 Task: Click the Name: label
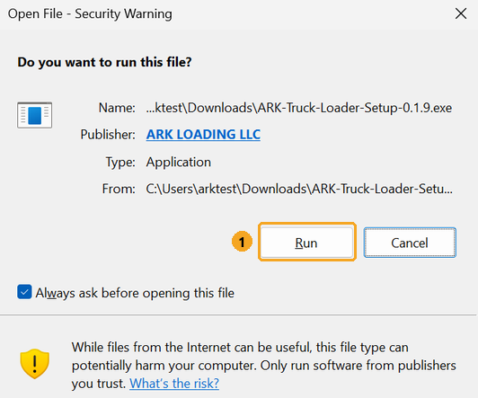tap(117, 108)
